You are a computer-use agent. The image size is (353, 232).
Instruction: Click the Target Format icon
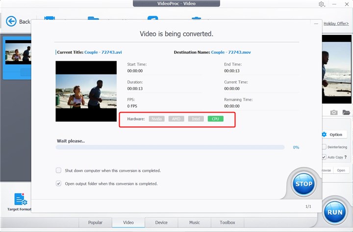[21, 199]
